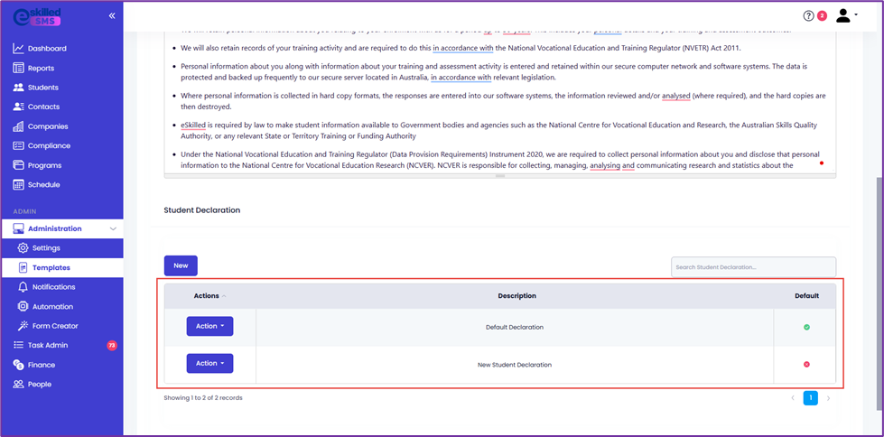Click the eSkilled SMS logo

click(37, 15)
